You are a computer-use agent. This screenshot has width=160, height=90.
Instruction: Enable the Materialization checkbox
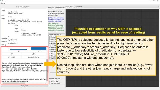tap(50, 56)
